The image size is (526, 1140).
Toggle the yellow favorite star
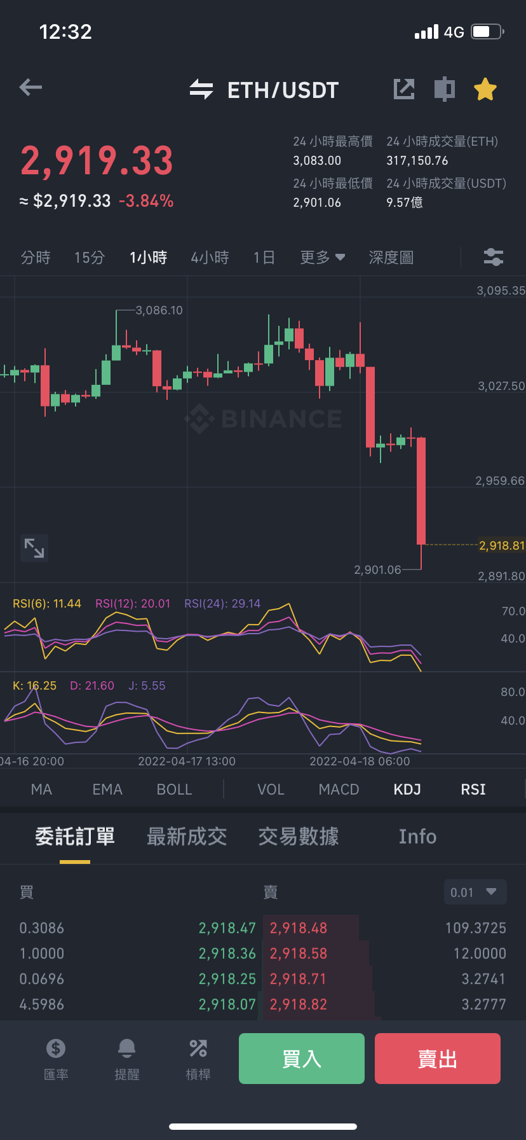point(485,89)
